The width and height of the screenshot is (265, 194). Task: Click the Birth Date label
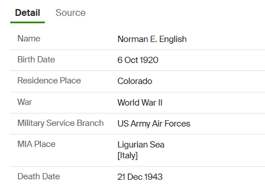click(36, 60)
